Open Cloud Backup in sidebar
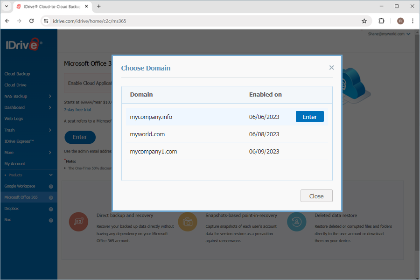This screenshot has height=280, width=420. [x=17, y=74]
